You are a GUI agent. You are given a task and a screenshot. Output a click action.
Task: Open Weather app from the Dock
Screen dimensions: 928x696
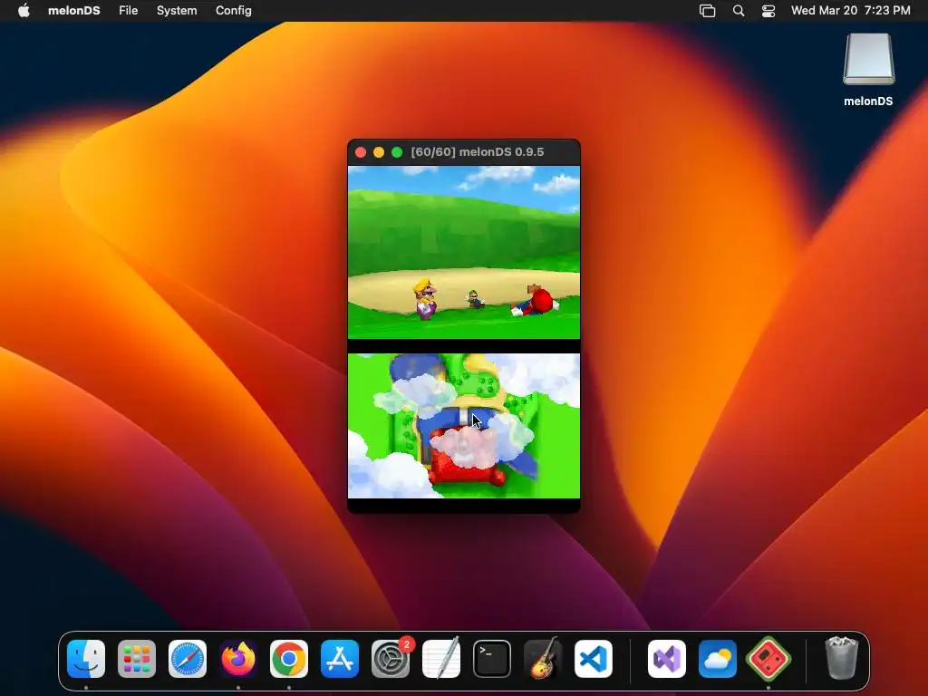point(718,659)
